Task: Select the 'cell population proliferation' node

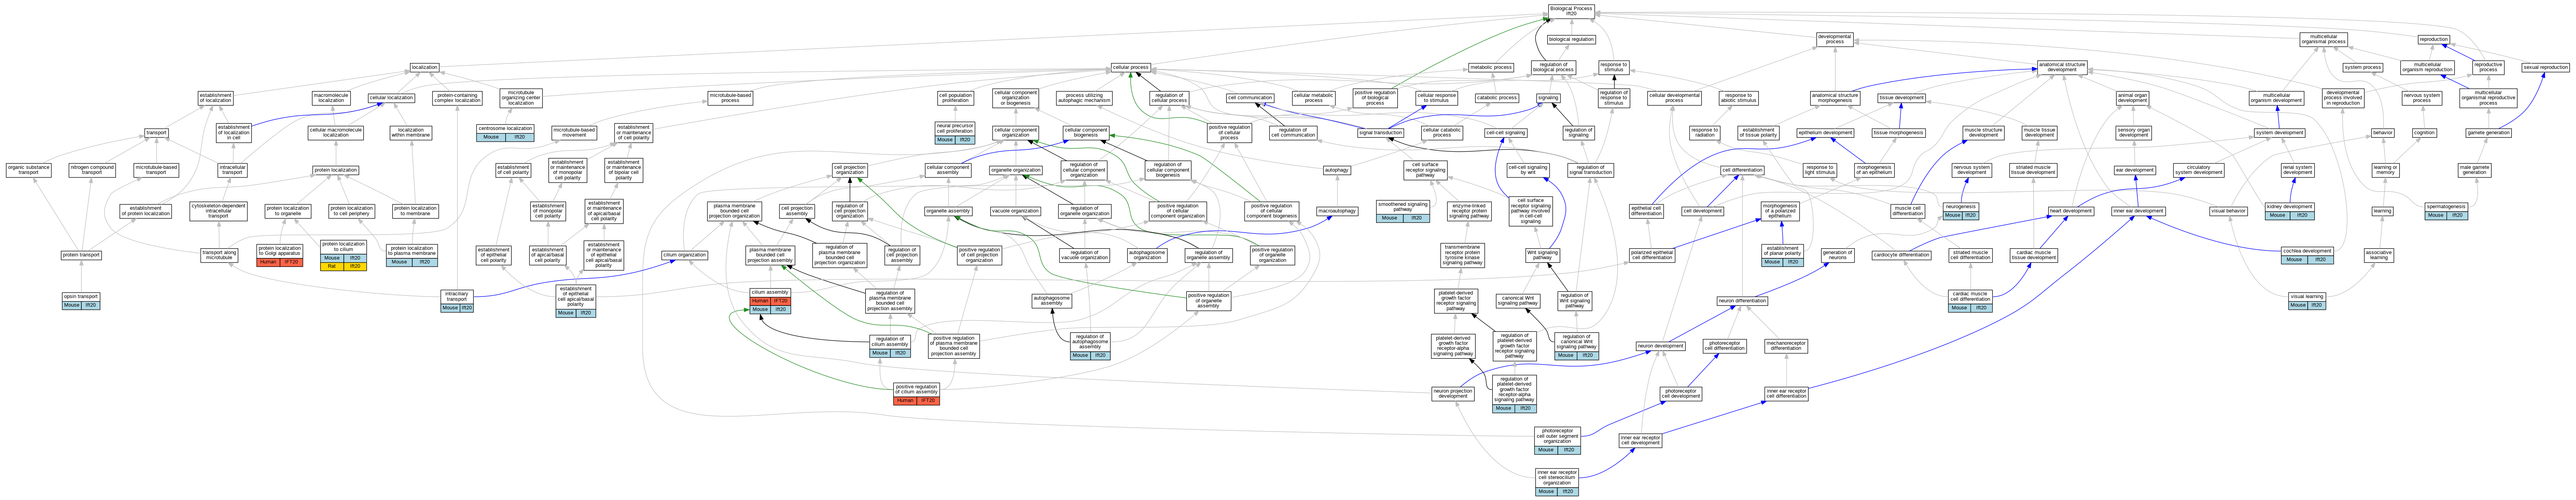Action: pos(955,98)
